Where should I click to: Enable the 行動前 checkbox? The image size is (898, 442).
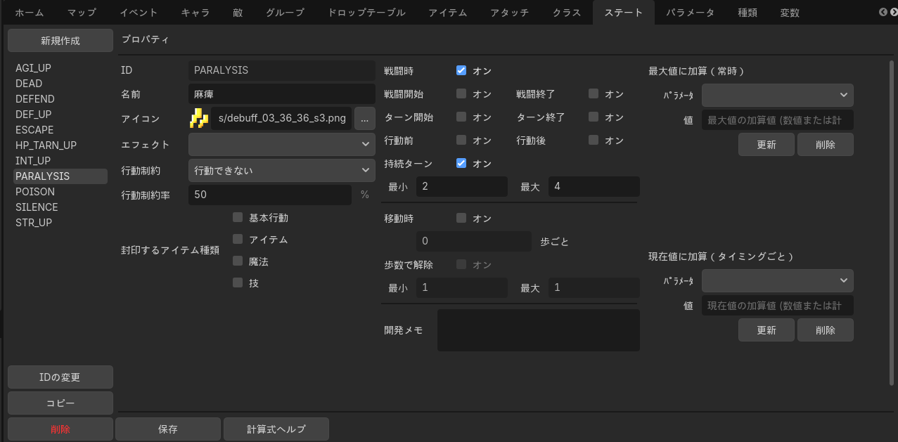[x=461, y=140]
